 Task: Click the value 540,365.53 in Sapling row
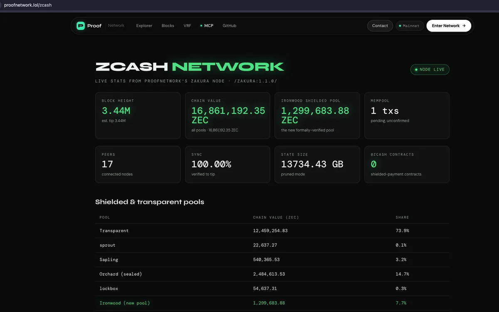[267, 260]
